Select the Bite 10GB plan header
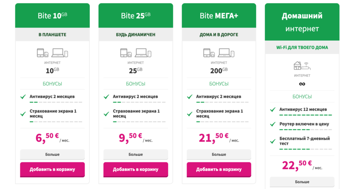The image size is (359, 189). [x=52, y=16]
